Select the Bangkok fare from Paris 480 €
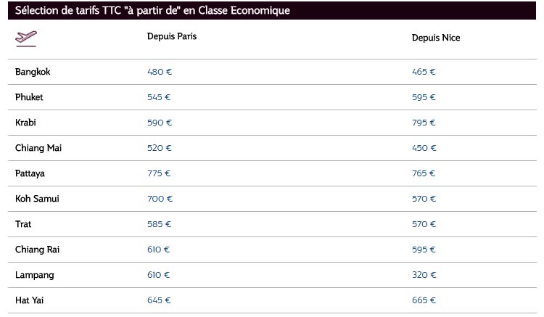 pos(160,72)
